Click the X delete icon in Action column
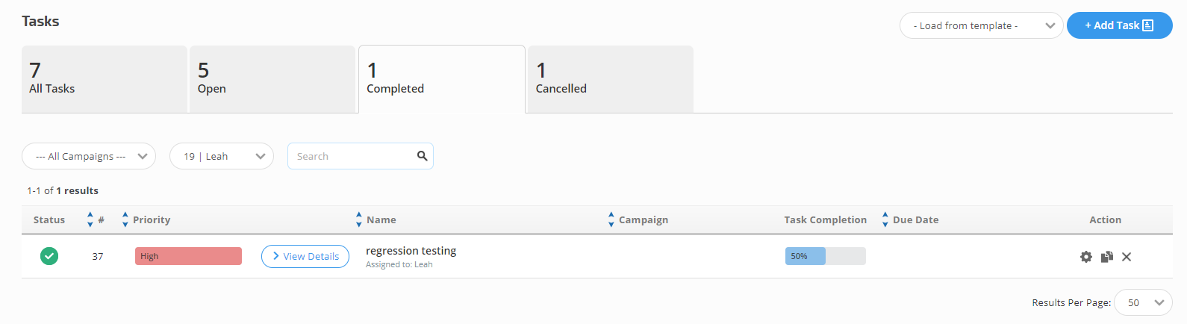1187x324 pixels. click(1127, 257)
